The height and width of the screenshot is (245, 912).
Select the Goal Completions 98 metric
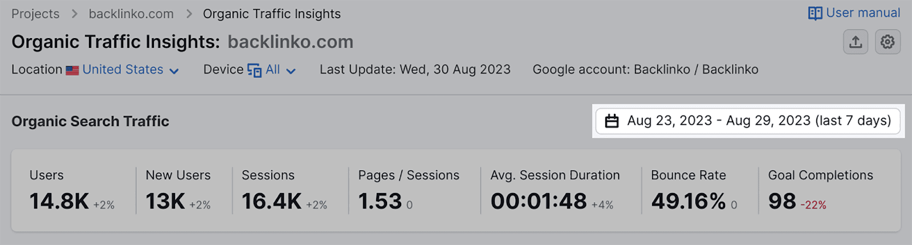coord(782,201)
